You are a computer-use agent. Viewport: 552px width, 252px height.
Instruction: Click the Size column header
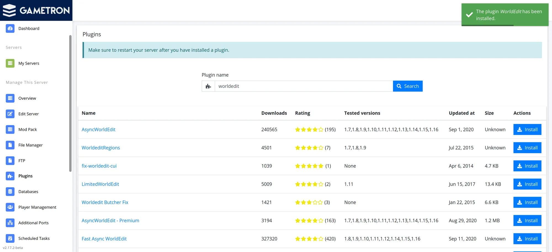point(489,113)
